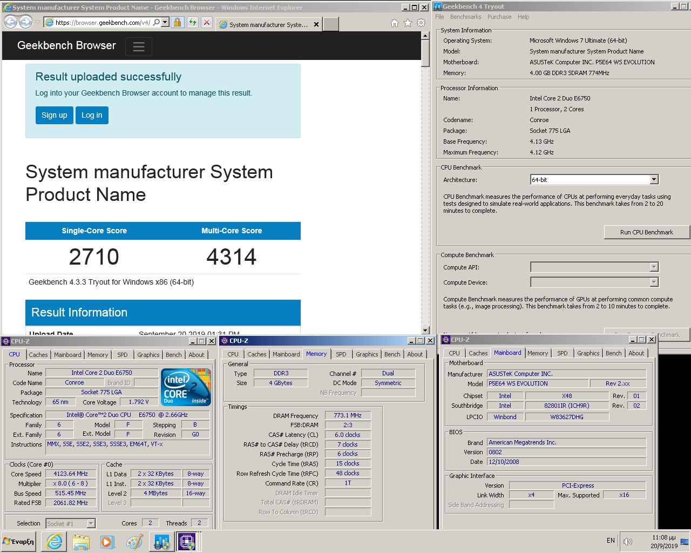This screenshot has height=553, width=691.
Task: Go back in Internet Explorer
Action: [10, 22]
